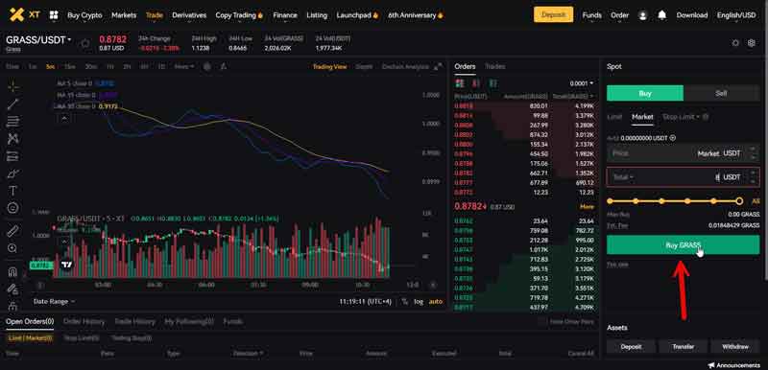Image resolution: width=768 pixels, height=370 pixels.
Task: Click the Buy GRASS button
Action: click(683, 244)
